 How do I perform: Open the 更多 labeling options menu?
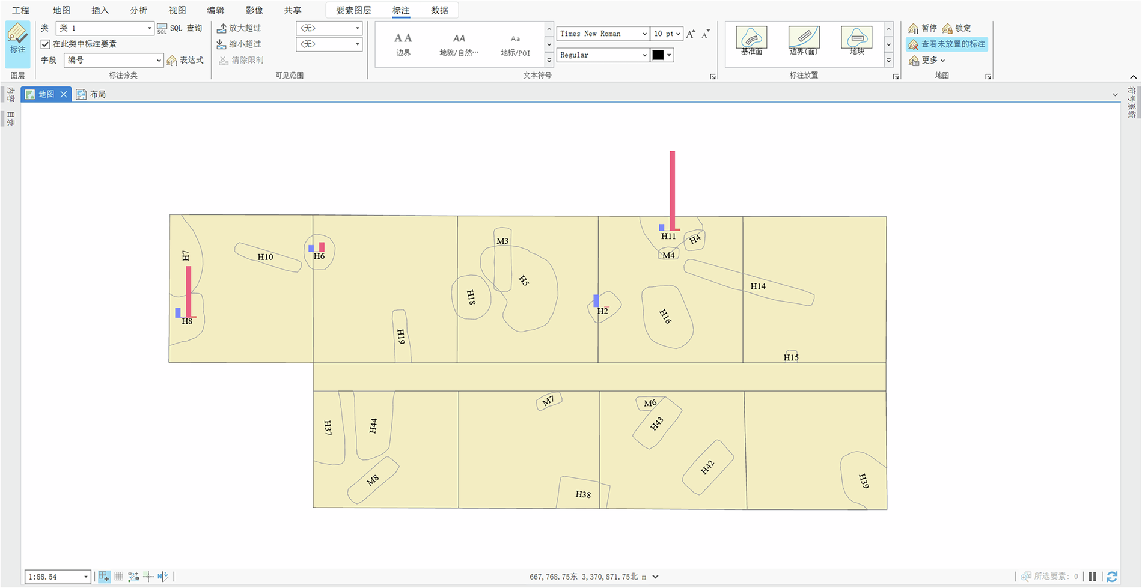tap(927, 60)
